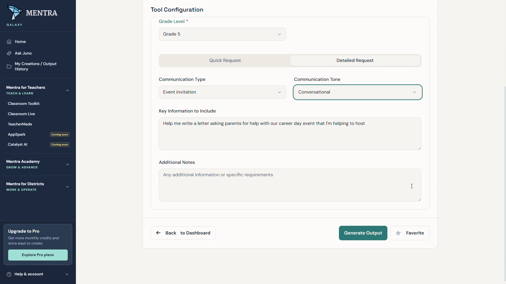Click the Ask Juno sparkle icon

point(9,53)
